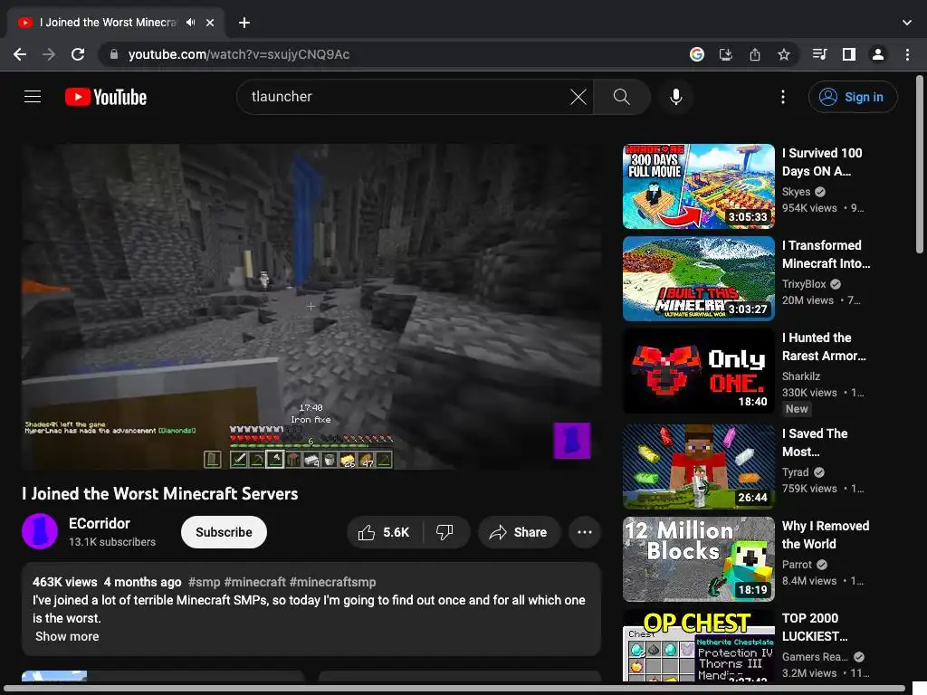Viewport: 927px width, 695px height.
Task: Expand description with Show more
Action: tap(67, 636)
